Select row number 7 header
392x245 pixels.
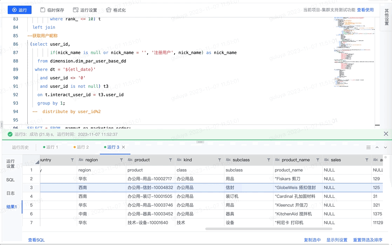coord(31,223)
